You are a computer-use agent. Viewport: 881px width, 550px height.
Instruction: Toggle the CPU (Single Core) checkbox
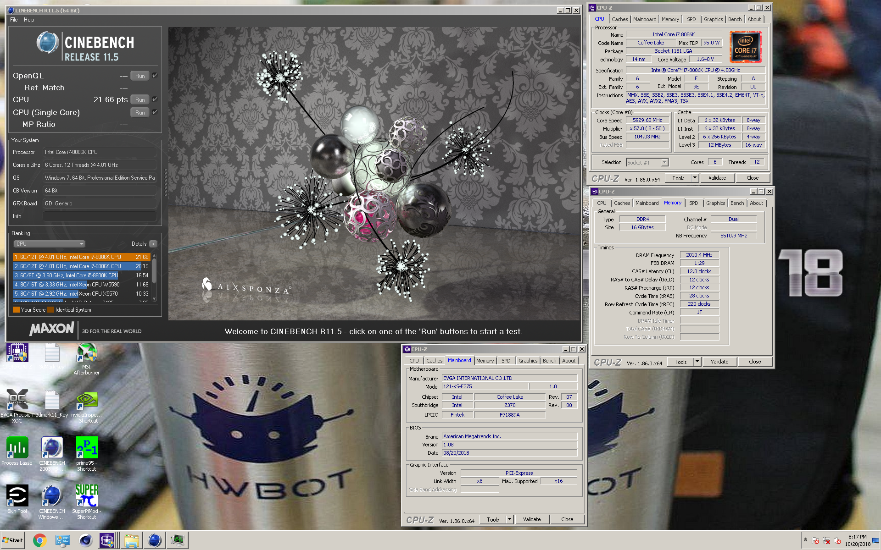(x=155, y=112)
